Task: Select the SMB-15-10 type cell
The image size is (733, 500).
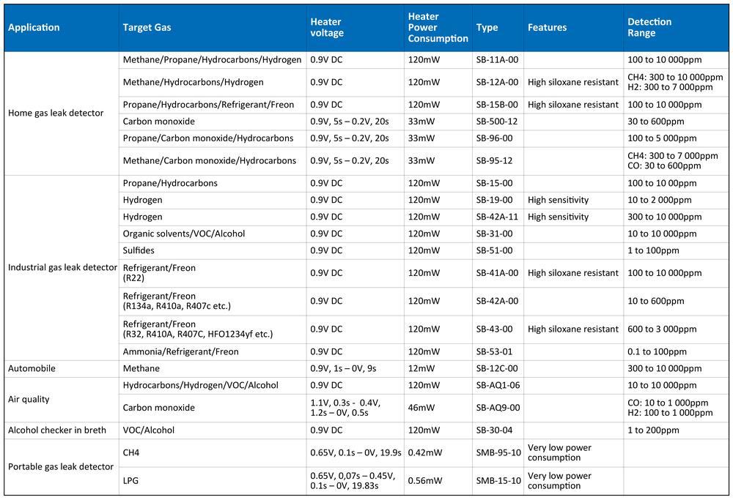Action: pos(498,480)
